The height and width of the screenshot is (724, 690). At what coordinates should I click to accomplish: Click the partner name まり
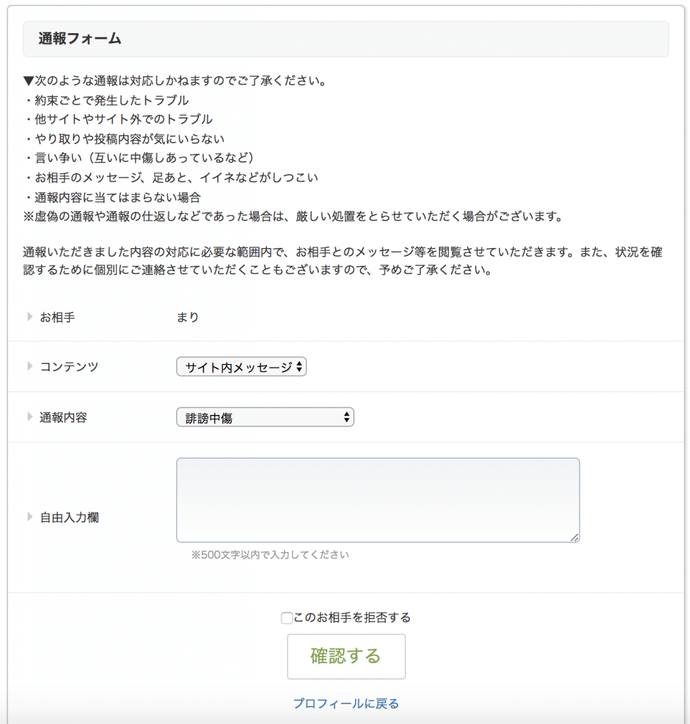pyautogui.click(x=188, y=317)
